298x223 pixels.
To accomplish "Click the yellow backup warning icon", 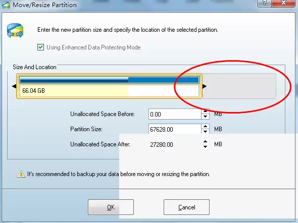I will (21, 174).
